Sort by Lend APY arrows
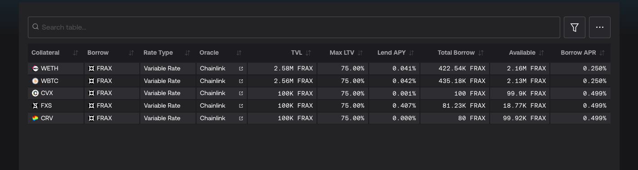 click(x=411, y=53)
